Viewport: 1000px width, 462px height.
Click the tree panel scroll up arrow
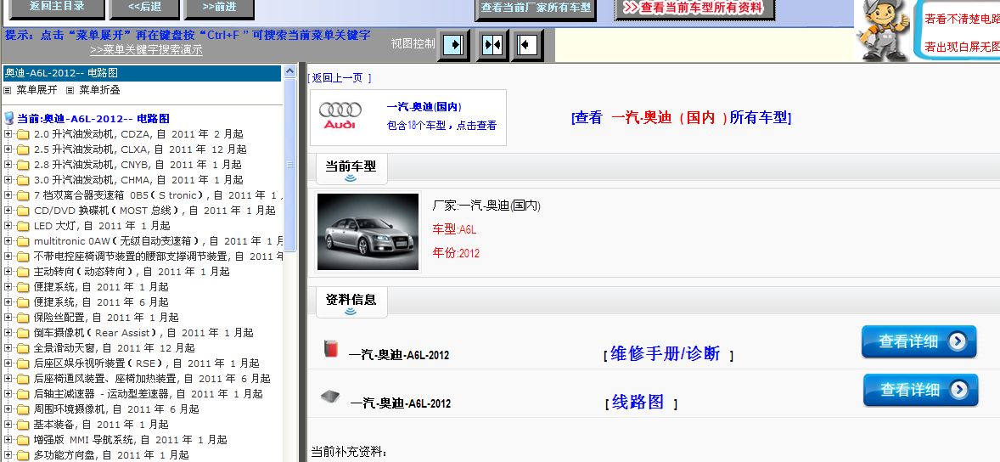coord(290,70)
